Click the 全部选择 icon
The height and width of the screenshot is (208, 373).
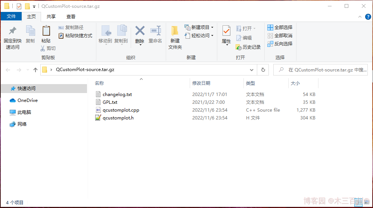click(270, 28)
